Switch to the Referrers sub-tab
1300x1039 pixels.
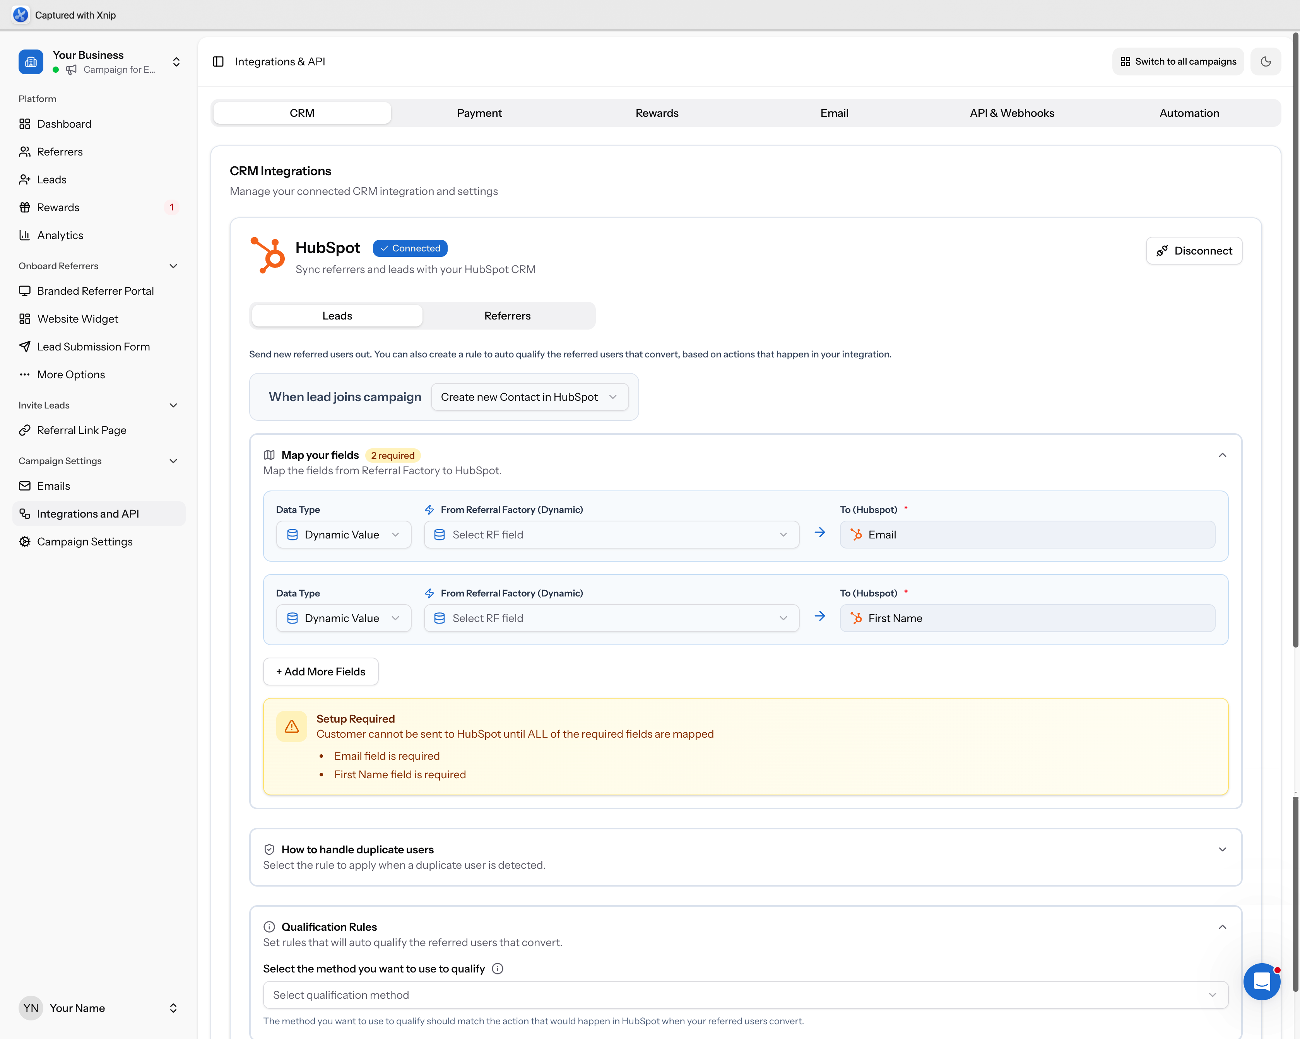(508, 315)
